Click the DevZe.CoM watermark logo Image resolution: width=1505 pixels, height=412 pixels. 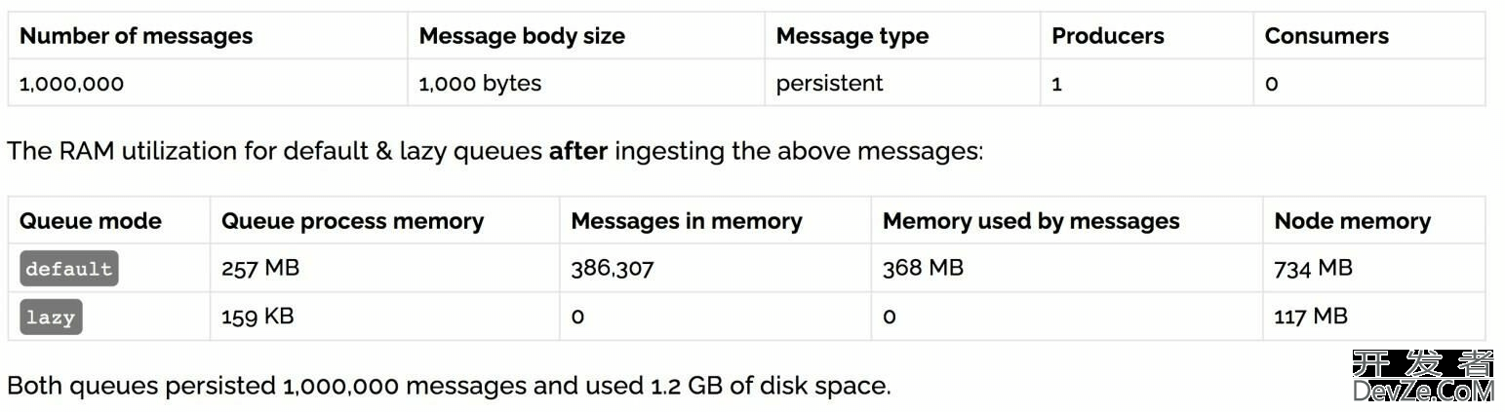point(1423,377)
